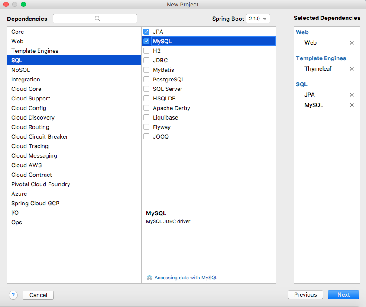Uncheck the JPA checkbox
The image size is (366, 307).
pos(146,32)
